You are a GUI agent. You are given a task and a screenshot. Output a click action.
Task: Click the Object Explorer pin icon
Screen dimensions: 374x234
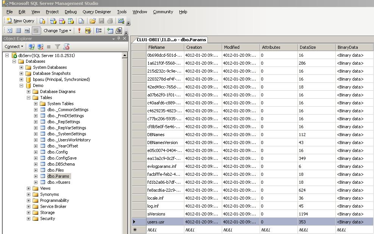(118, 38)
